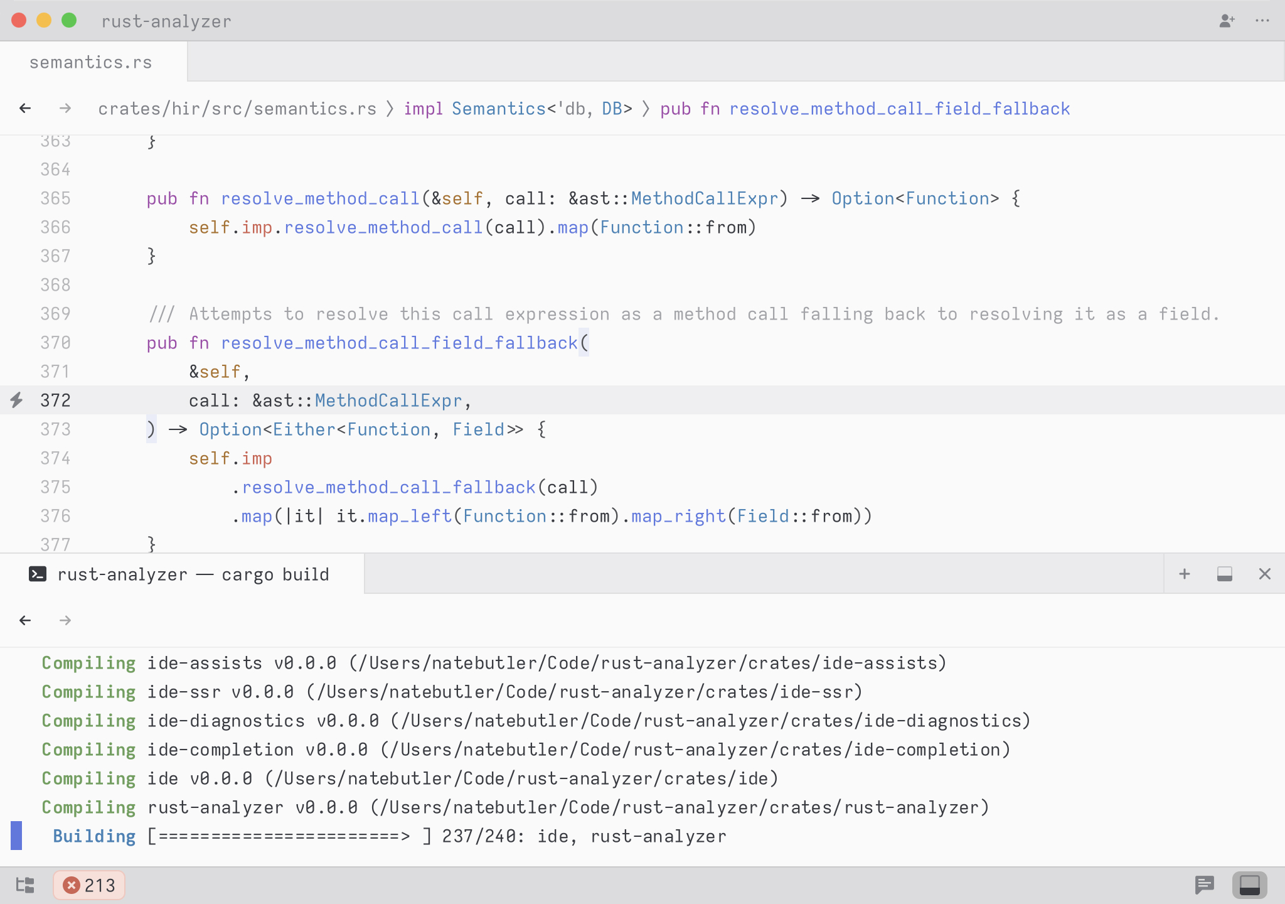This screenshot has width=1285, height=904.
Task: Close the terminal dock with X
Action: click(x=1264, y=574)
